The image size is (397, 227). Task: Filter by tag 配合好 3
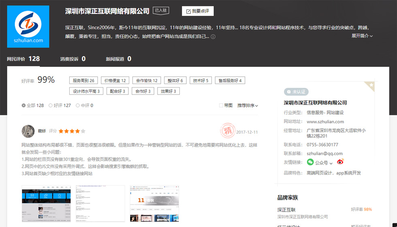pos(117,91)
